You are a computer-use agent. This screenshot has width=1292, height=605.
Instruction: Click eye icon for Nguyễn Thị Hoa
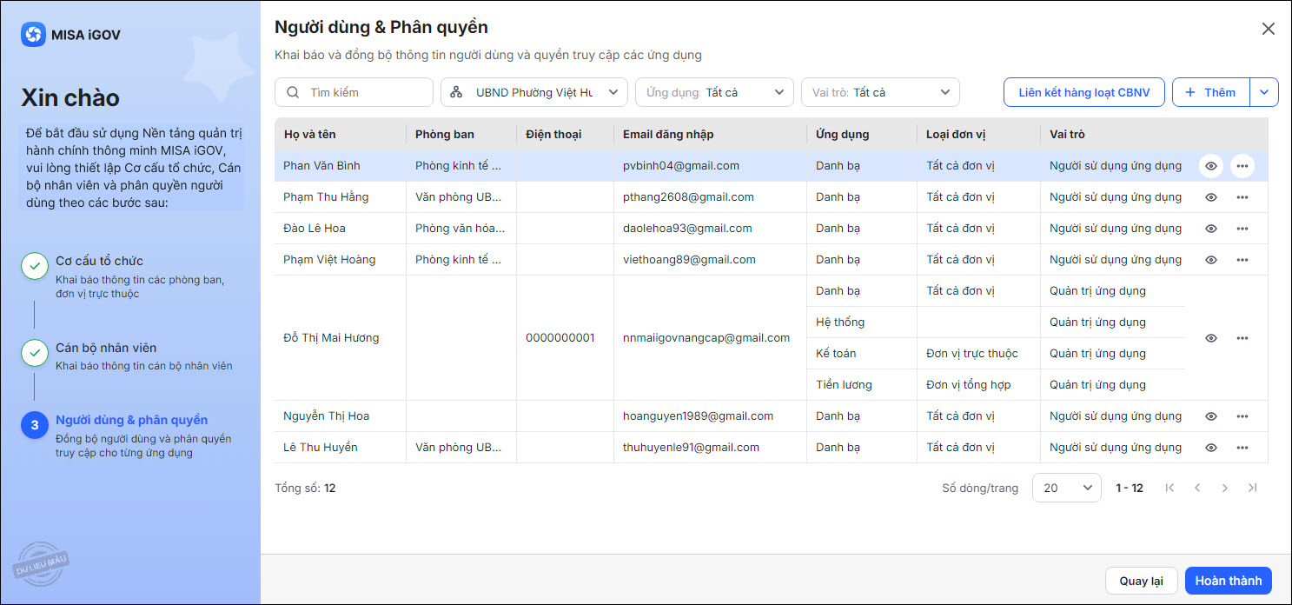point(1211,416)
